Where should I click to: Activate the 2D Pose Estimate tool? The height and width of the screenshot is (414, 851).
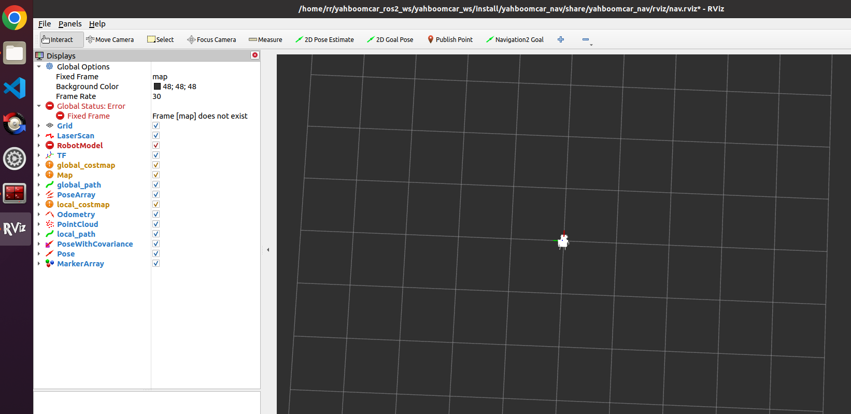(324, 40)
